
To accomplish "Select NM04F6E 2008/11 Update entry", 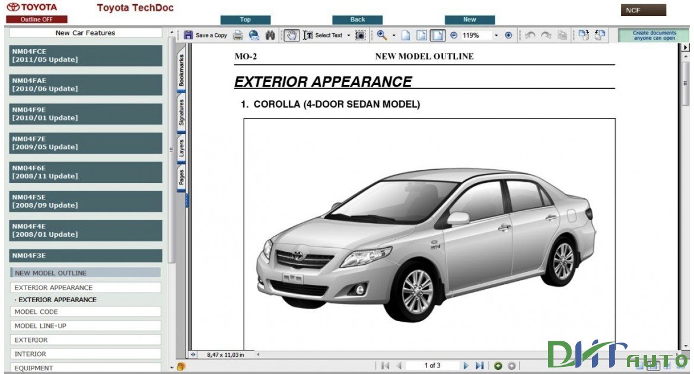I will [x=85, y=172].
